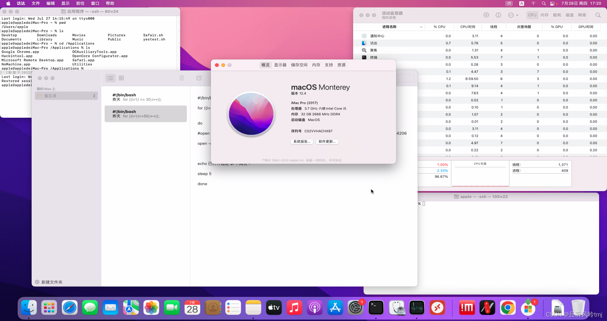Open Control Center in menu bar
Viewport: 607px width, 321px height.
tap(552, 3)
